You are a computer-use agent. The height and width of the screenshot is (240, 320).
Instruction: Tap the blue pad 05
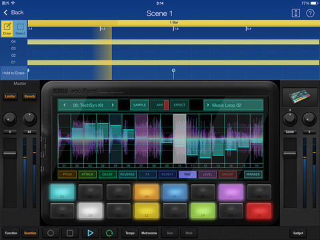(175, 192)
